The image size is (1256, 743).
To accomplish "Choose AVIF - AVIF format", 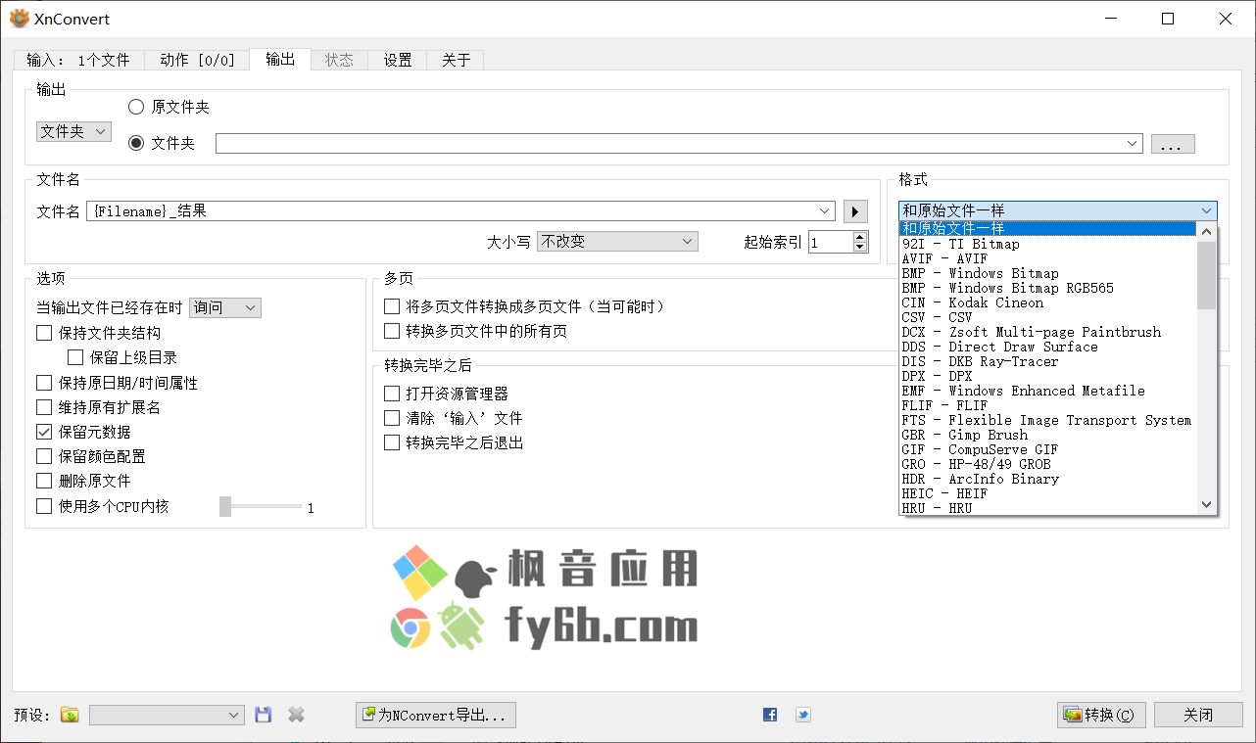I will pyautogui.click(x=1048, y=258).
